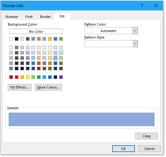166x157 pixels.
Task: Pick the pure red standard color
Action: coord(17,77)
